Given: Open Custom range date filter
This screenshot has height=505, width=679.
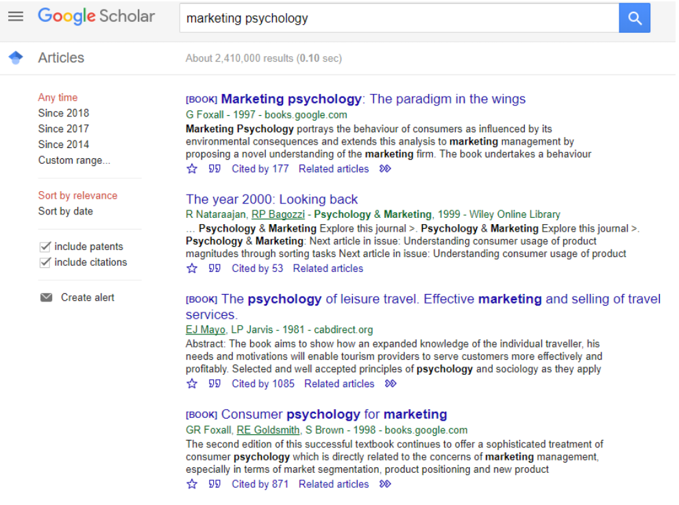Looking at the screenshot, I should pyautogui.click(x=74, y=160).
